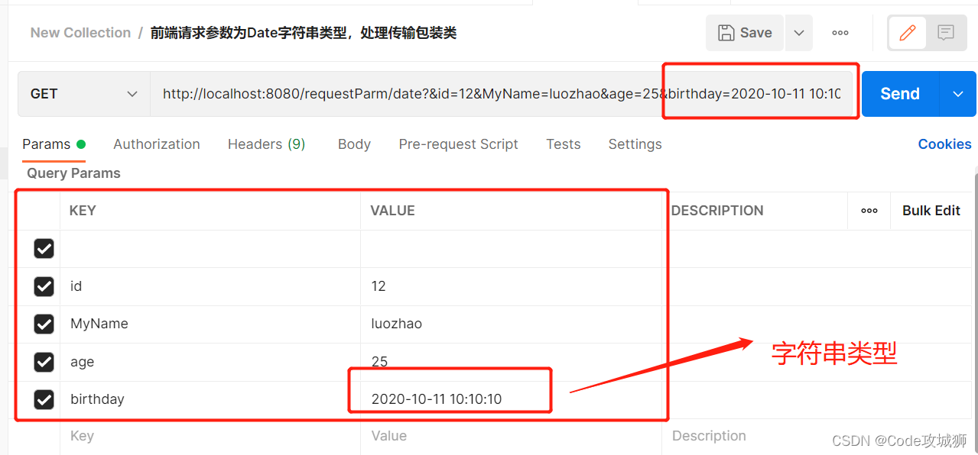Screen dimensions: 978x455
Task: Uncheck the birthday parameter checkbox
Action: (x=44, y=399)
